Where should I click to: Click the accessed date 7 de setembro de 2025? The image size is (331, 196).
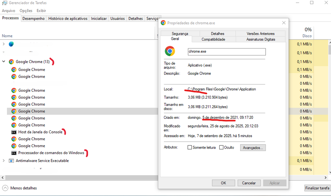pyautogui.click(x=214, y=136)
